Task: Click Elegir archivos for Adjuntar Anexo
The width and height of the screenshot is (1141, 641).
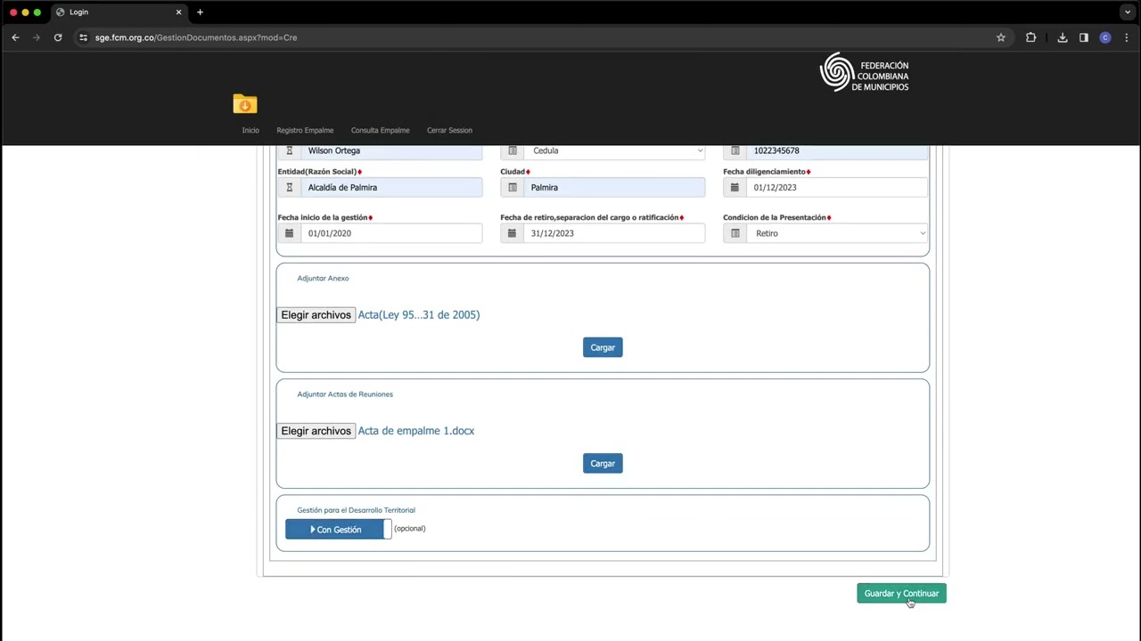Action: [x=316, y=315]
